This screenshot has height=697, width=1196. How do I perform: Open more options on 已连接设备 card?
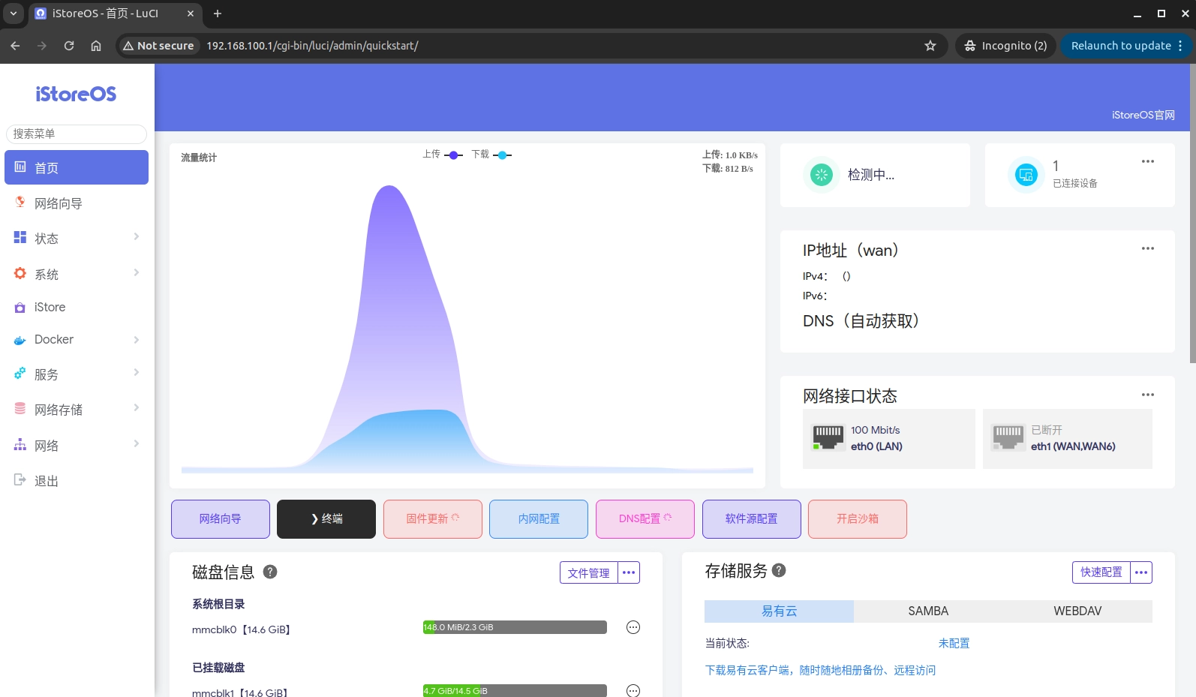coord(1148,161)
